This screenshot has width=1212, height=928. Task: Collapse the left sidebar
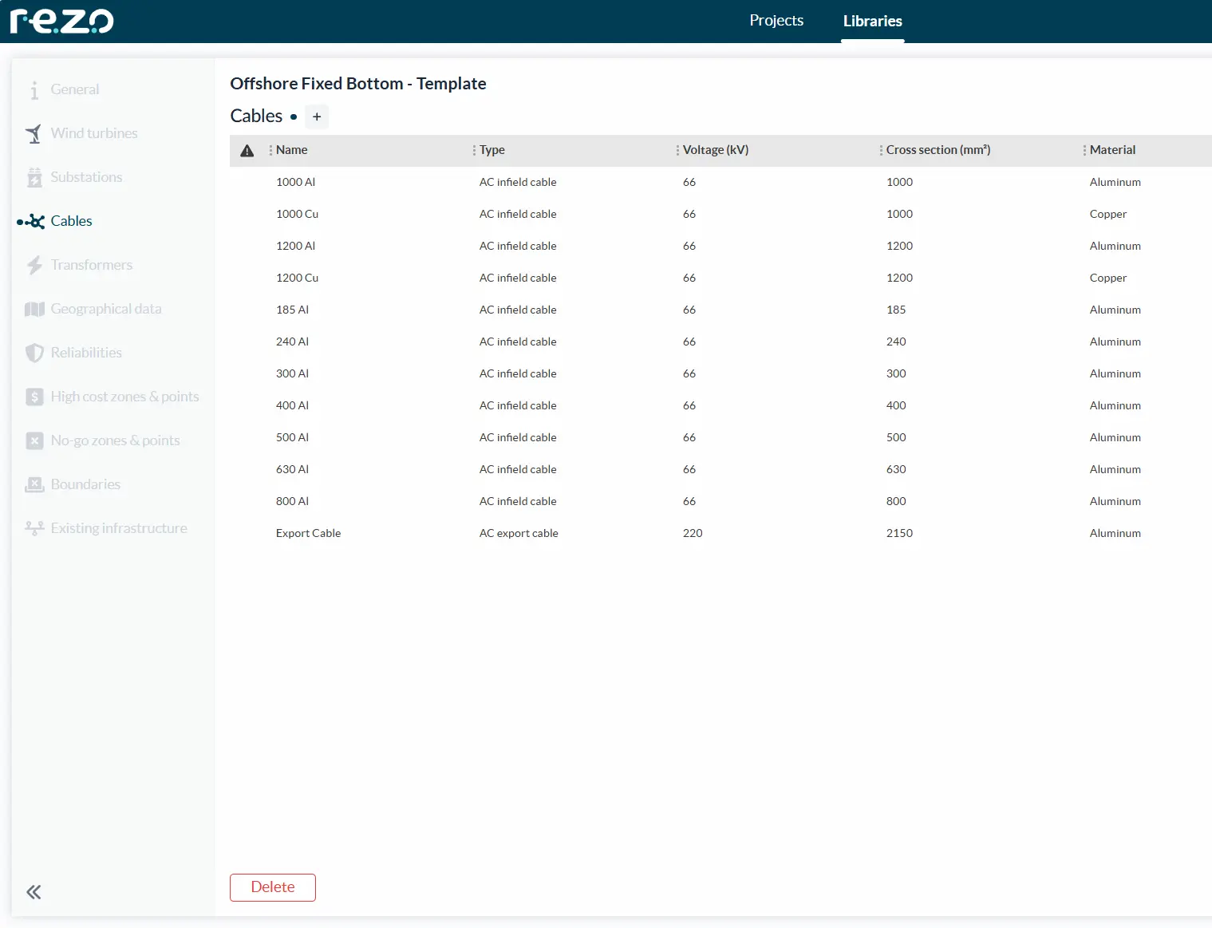pyautogui.click(x=33, y=891)
